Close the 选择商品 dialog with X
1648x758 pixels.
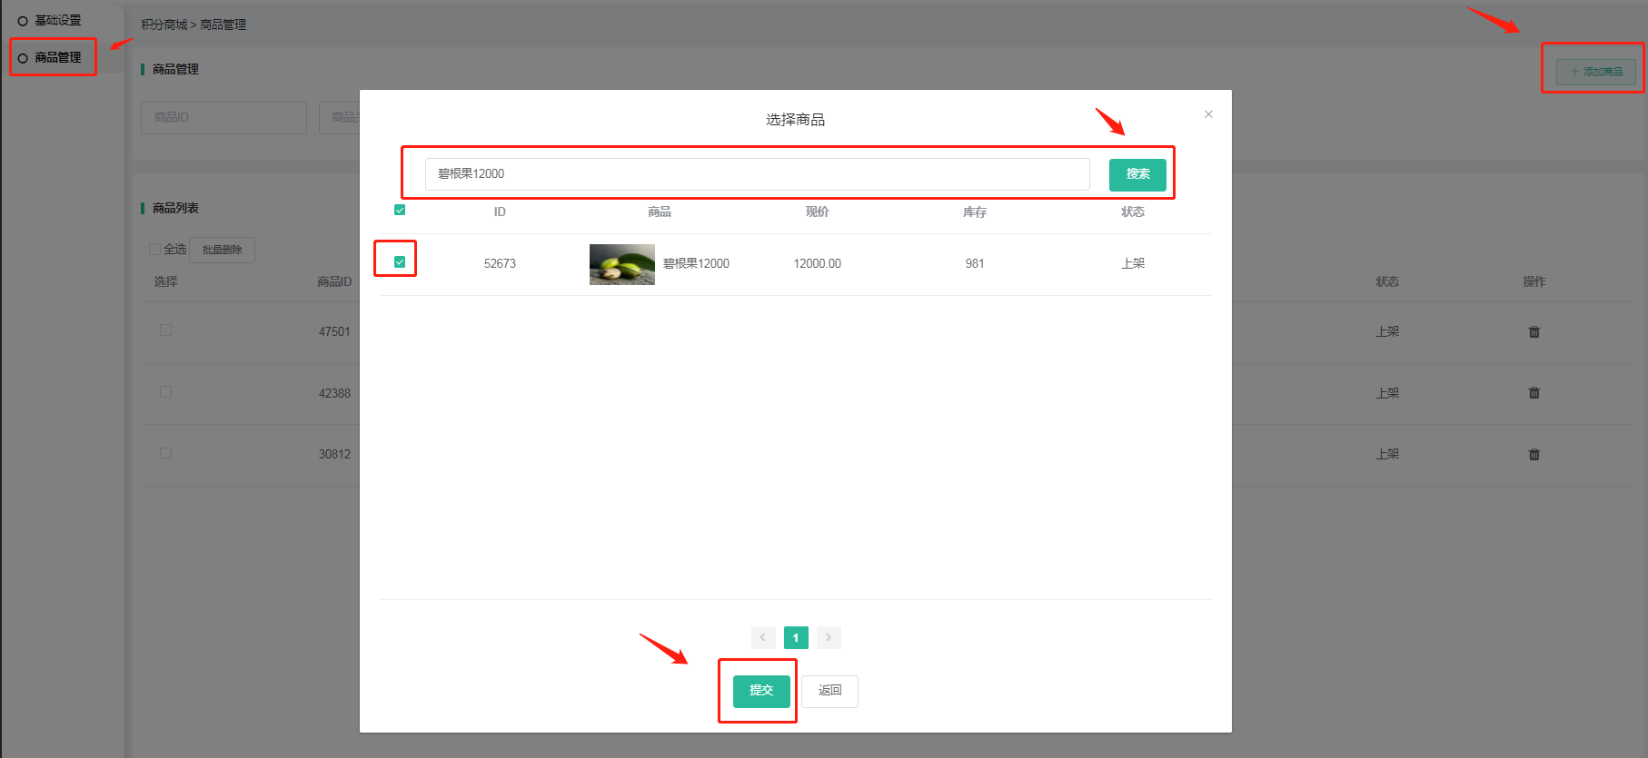coord(1208,114)
